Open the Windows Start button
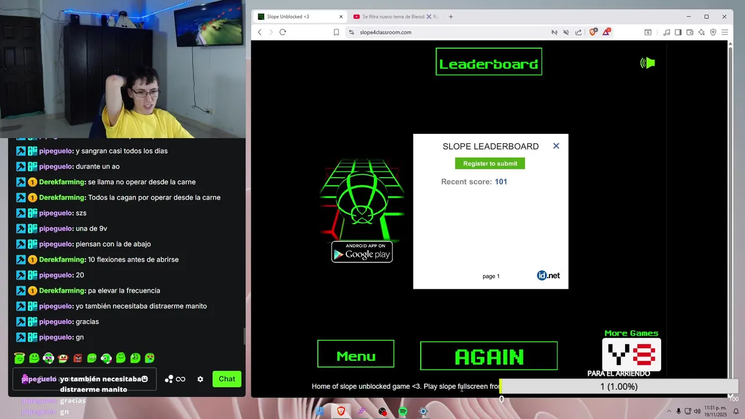The width and height of the screenshot is (745, 419). 320,411
